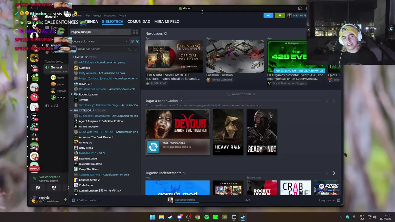Expand the Jugar a continuación dropdown
The image size is (395, 222).
[x=181, y=101]
